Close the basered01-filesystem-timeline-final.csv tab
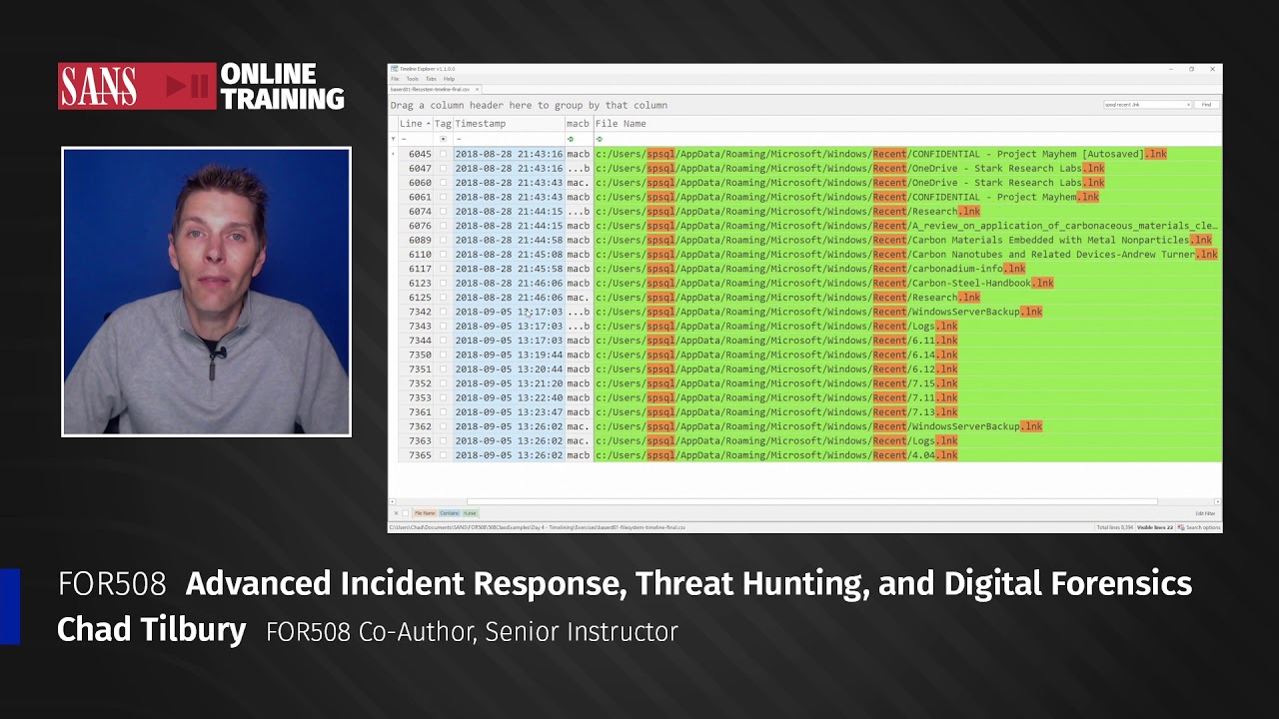This screenshot has width=1279, height=719. point(479,89)
